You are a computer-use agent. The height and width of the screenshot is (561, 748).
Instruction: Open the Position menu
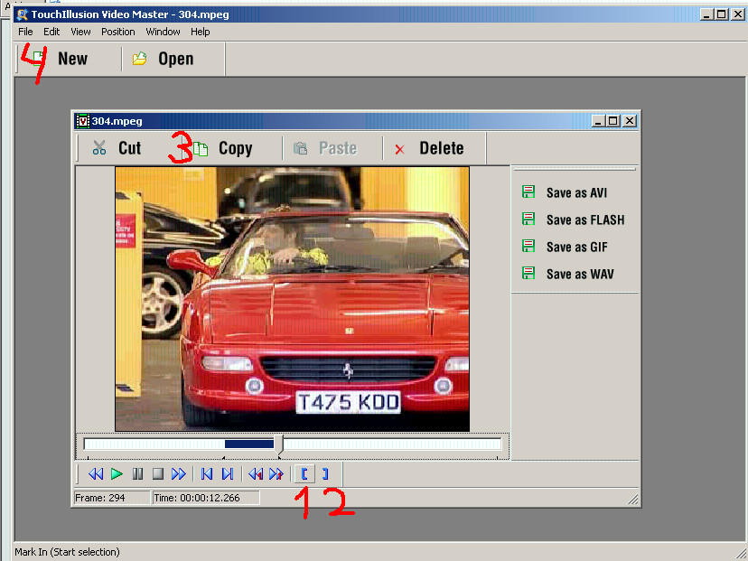pos(117,32)
